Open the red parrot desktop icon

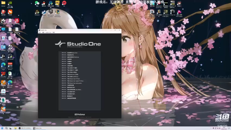[3, 13]
